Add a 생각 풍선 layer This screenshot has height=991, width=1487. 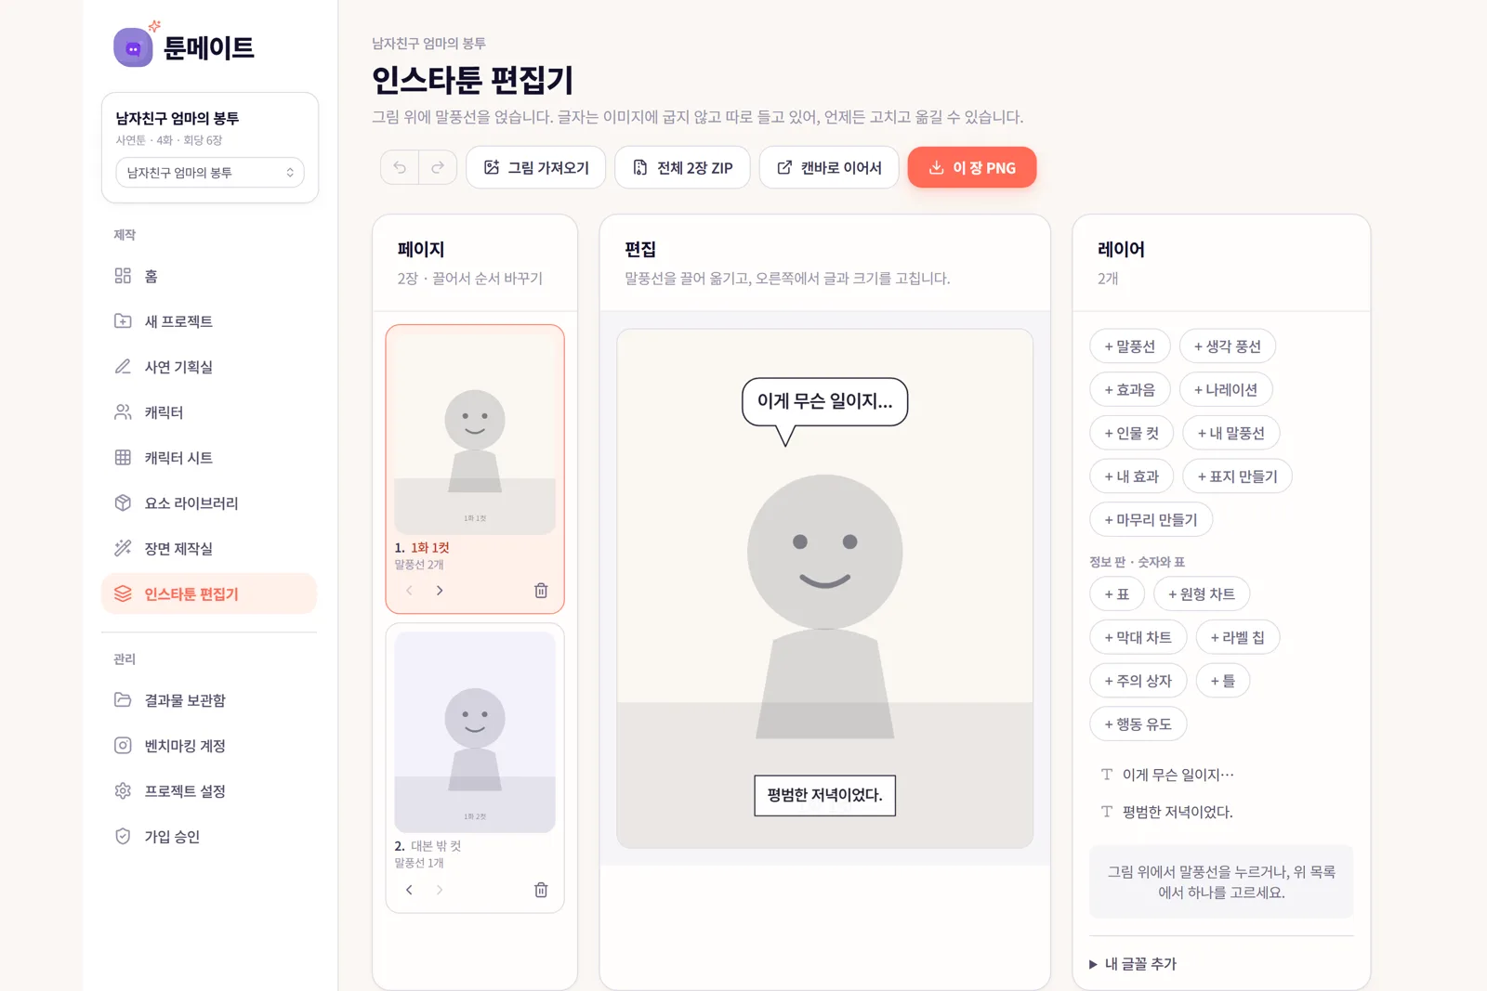[1228, 346]
